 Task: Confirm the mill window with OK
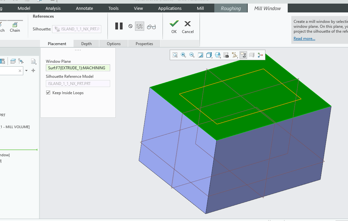174,27
